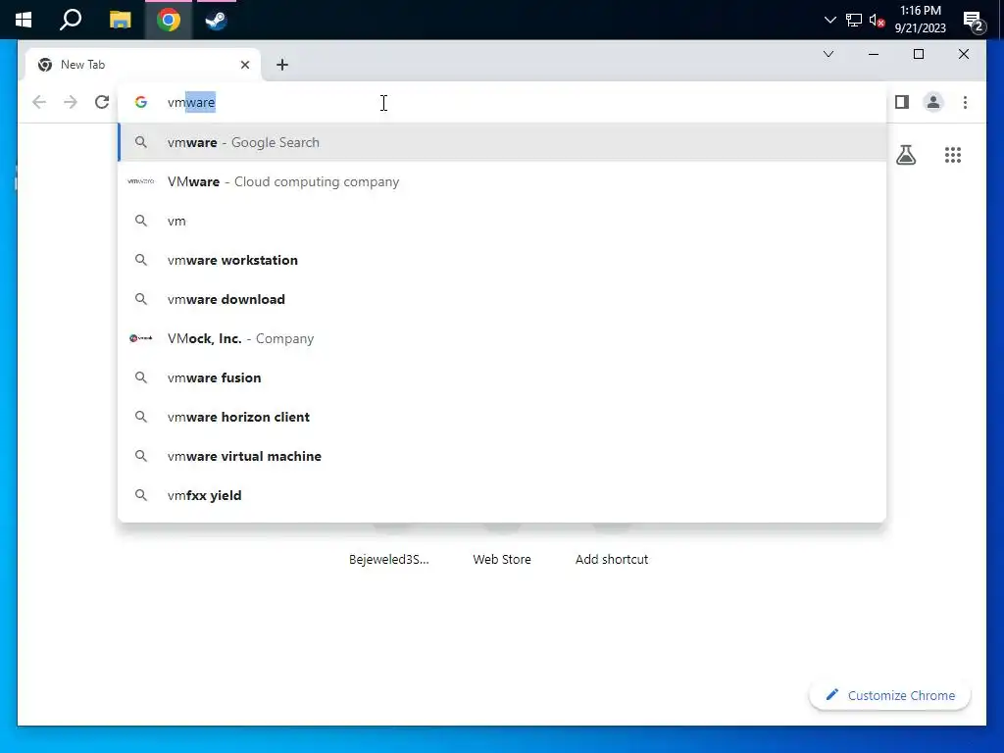1004x753 pixels.
Task: Select 'vmware virtual machine' suggestion
Action: click(x=502, y=456)
